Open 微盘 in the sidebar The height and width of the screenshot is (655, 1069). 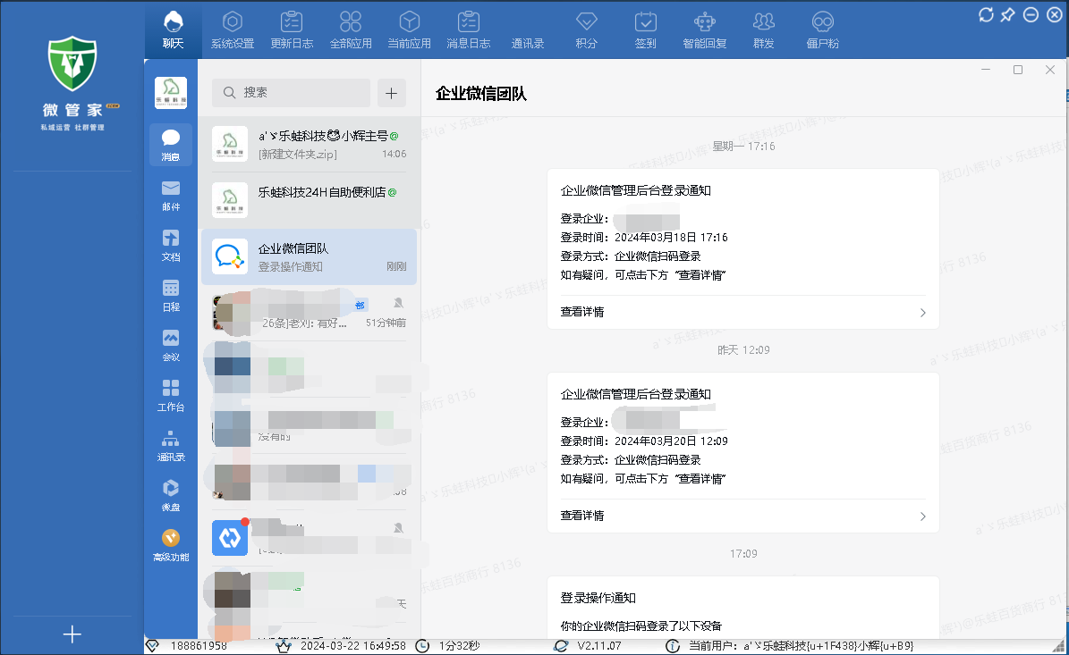tap(171, 495)
